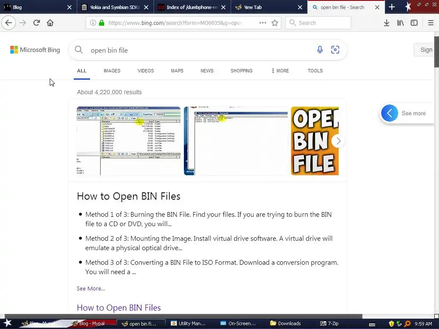Open Downloads folder taskbar item
Screen dimensions: 439x329
tap(286, 323)
